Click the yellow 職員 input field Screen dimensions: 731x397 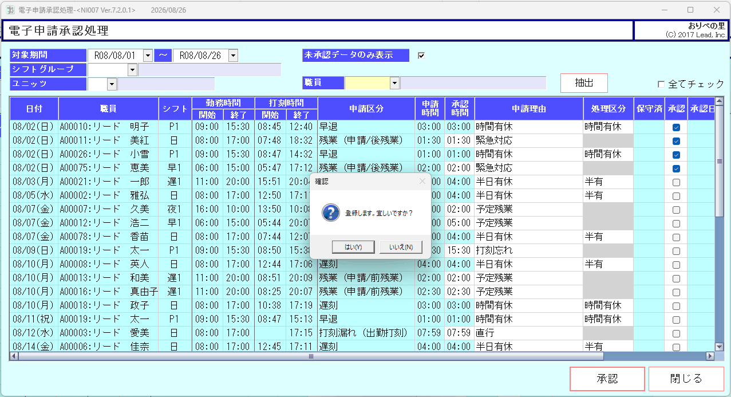367,83
